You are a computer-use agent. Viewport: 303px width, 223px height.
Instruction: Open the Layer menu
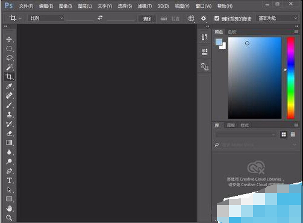tap(85, 6)
